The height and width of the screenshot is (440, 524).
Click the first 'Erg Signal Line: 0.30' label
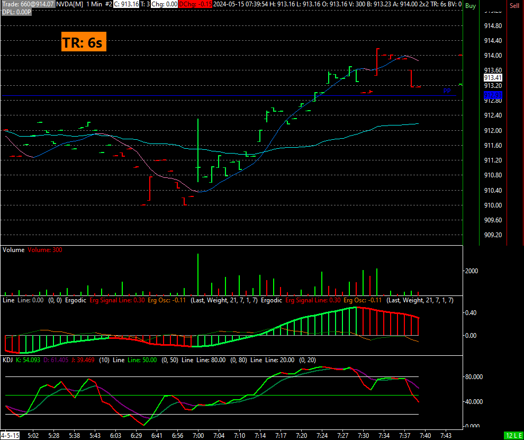[116, 300]
